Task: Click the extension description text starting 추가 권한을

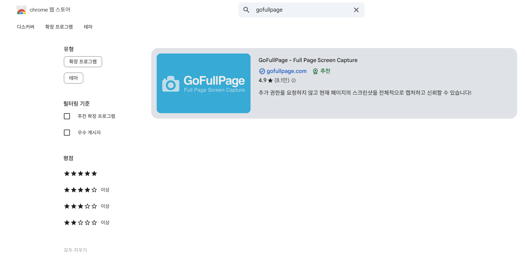Action: [365, 93]
